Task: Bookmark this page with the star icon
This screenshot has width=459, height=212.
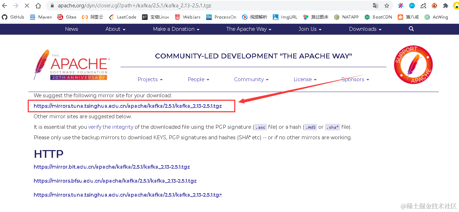Action: pos(387,6)
